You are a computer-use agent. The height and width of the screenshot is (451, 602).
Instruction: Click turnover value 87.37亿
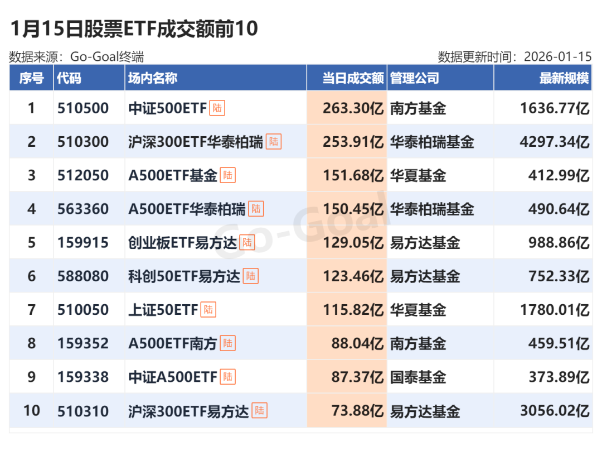[x=357, y=377]
